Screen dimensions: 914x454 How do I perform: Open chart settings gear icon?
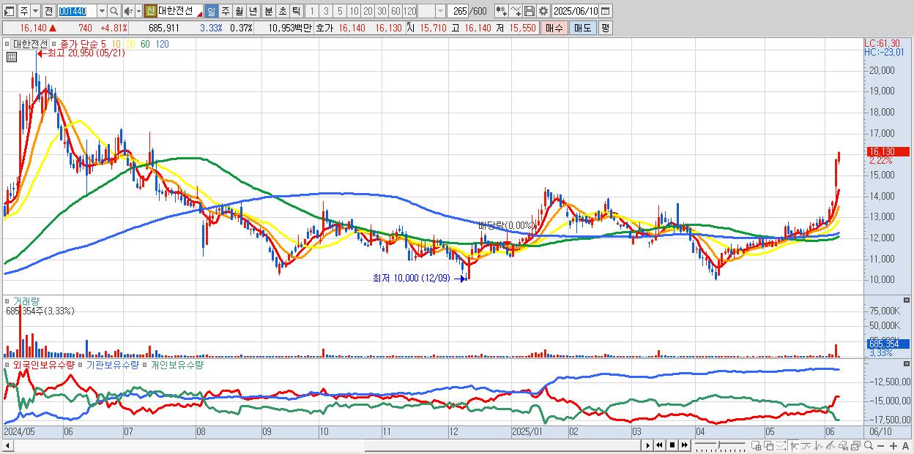click(543, 11)
